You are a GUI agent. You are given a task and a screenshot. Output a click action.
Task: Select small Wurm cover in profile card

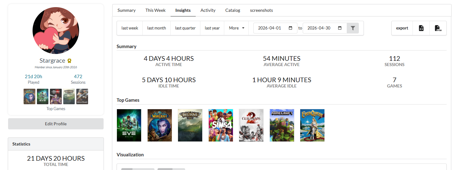69,96
